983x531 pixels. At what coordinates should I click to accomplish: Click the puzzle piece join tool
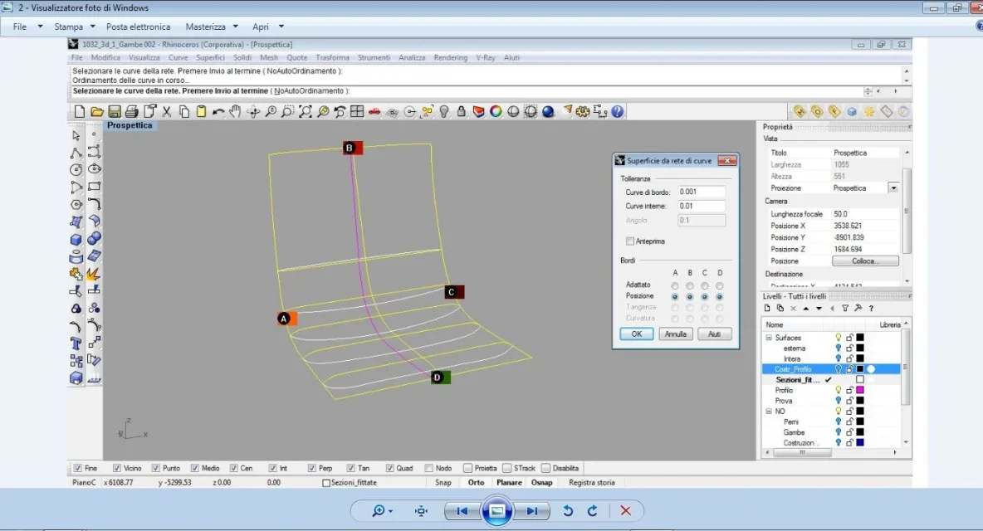pyautogui.click(x=76, y=274)
